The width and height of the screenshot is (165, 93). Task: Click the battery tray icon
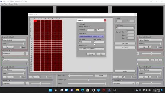pos(150,90)
